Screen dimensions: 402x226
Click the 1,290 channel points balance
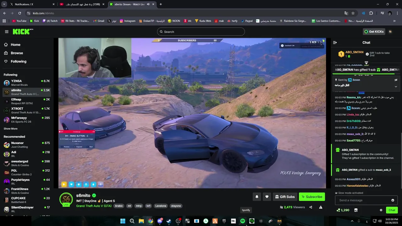tap(343, 210)
